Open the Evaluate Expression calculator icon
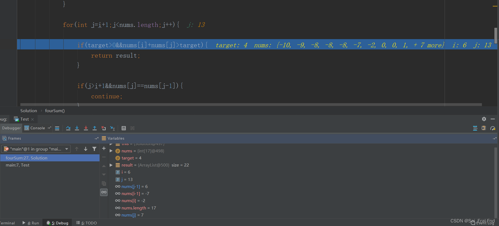 (124, 128)
